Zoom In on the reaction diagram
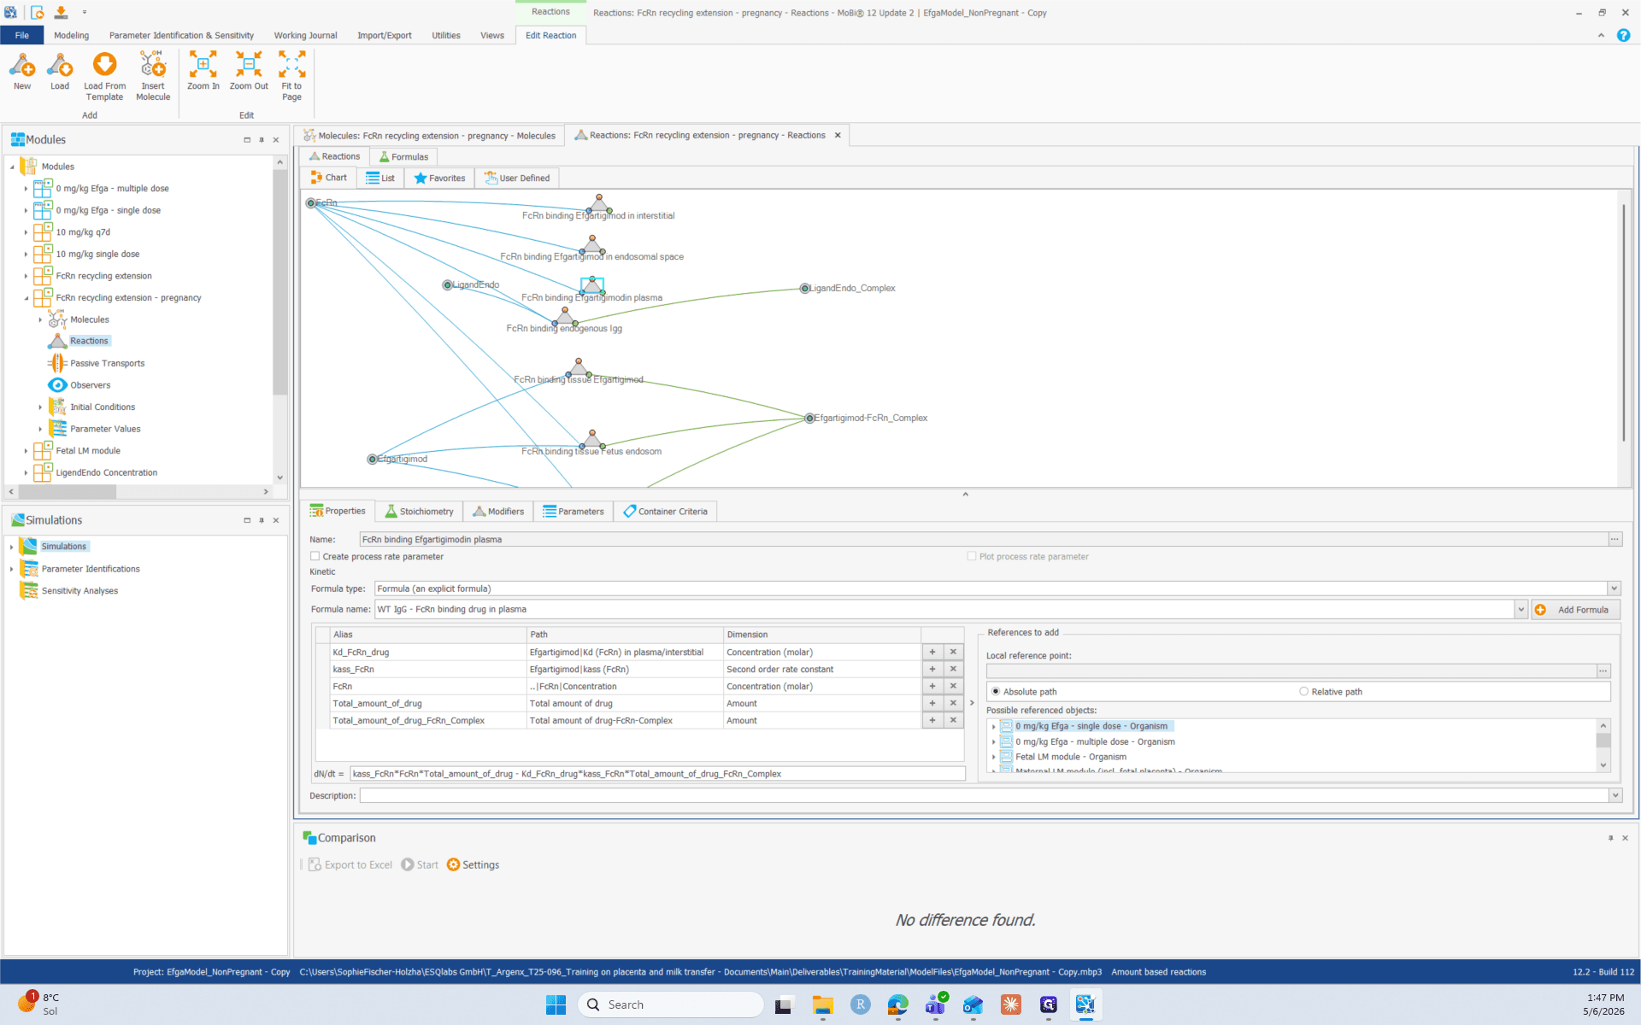Viewport: 1641px width, 1025px height. coord(203,65)
